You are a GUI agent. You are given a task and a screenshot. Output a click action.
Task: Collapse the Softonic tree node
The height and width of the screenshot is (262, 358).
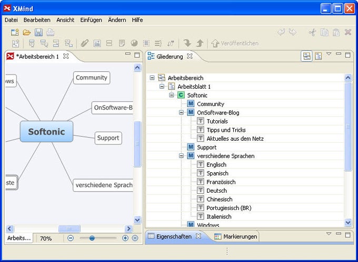click(171, 95)
